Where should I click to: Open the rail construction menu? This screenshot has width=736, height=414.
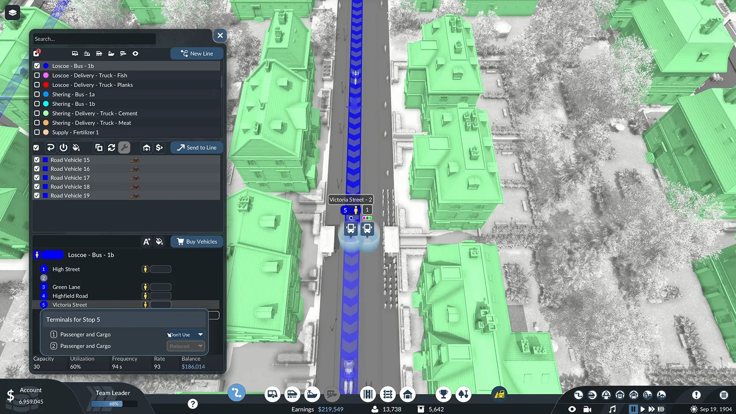[292, 394]
